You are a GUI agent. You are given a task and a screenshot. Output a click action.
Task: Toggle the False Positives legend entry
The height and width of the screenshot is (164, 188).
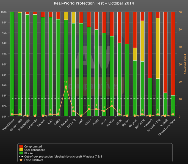tap(31, 160)
